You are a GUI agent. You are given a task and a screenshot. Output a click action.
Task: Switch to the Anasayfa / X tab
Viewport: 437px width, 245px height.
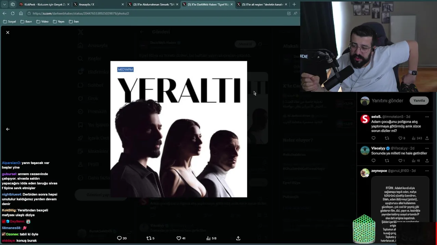pos(99,4)
